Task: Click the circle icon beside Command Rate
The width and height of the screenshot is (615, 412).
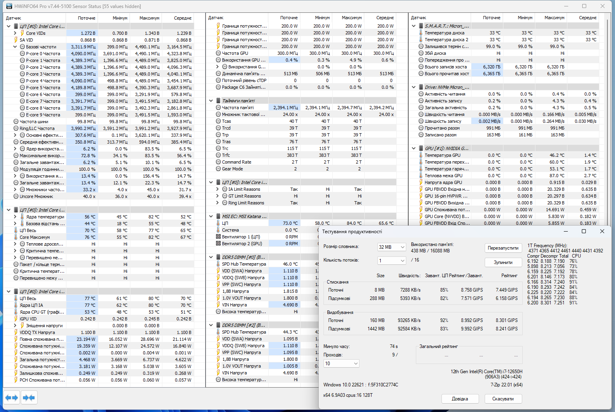Action: click(x=218, y=162)
